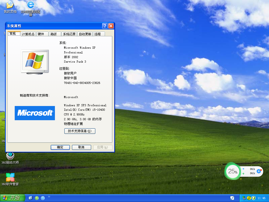Open 360驱动大师 from the desktop
Screen dimensions: 269x202
pos(10,156)
